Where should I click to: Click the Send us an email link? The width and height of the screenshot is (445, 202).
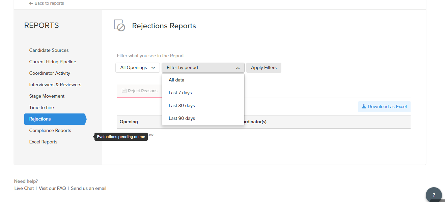point(88,189)
